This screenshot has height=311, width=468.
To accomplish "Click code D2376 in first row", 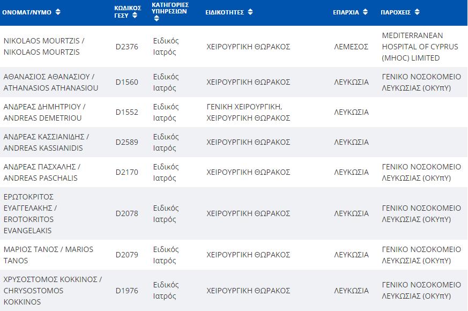I will click(x=127, y=47).
